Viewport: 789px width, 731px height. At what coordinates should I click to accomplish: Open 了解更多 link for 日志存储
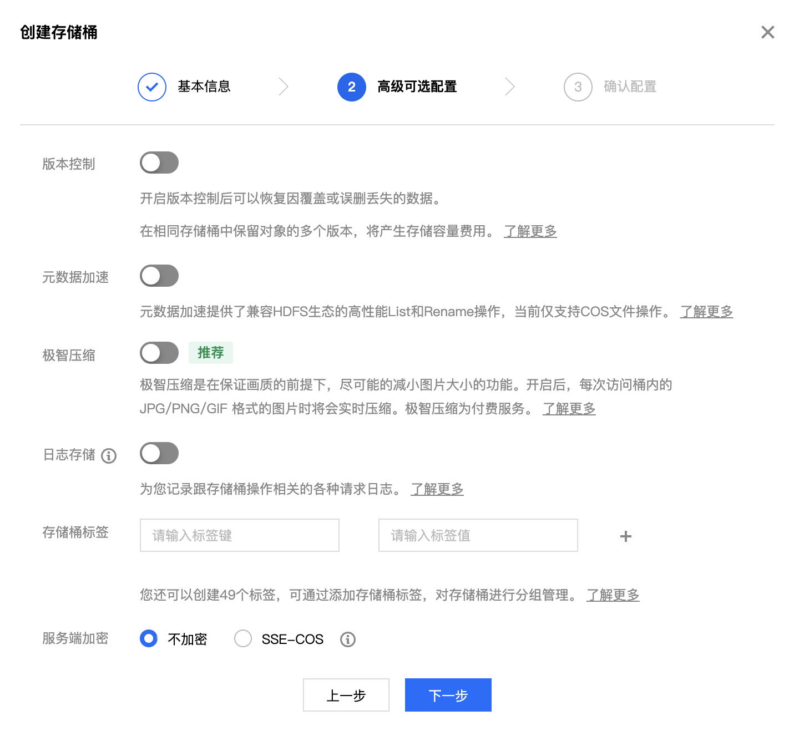[437, 489]
